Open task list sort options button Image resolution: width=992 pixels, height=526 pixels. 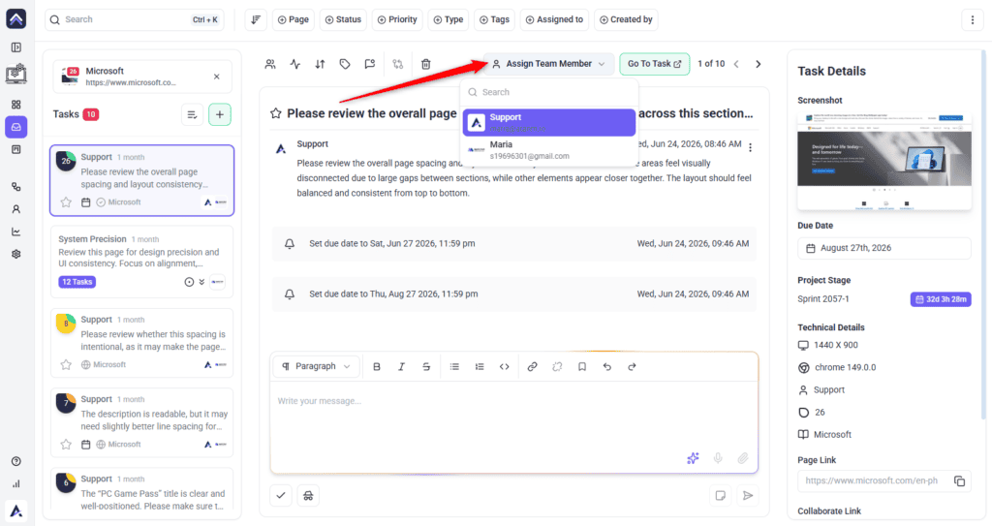point(192,114)
